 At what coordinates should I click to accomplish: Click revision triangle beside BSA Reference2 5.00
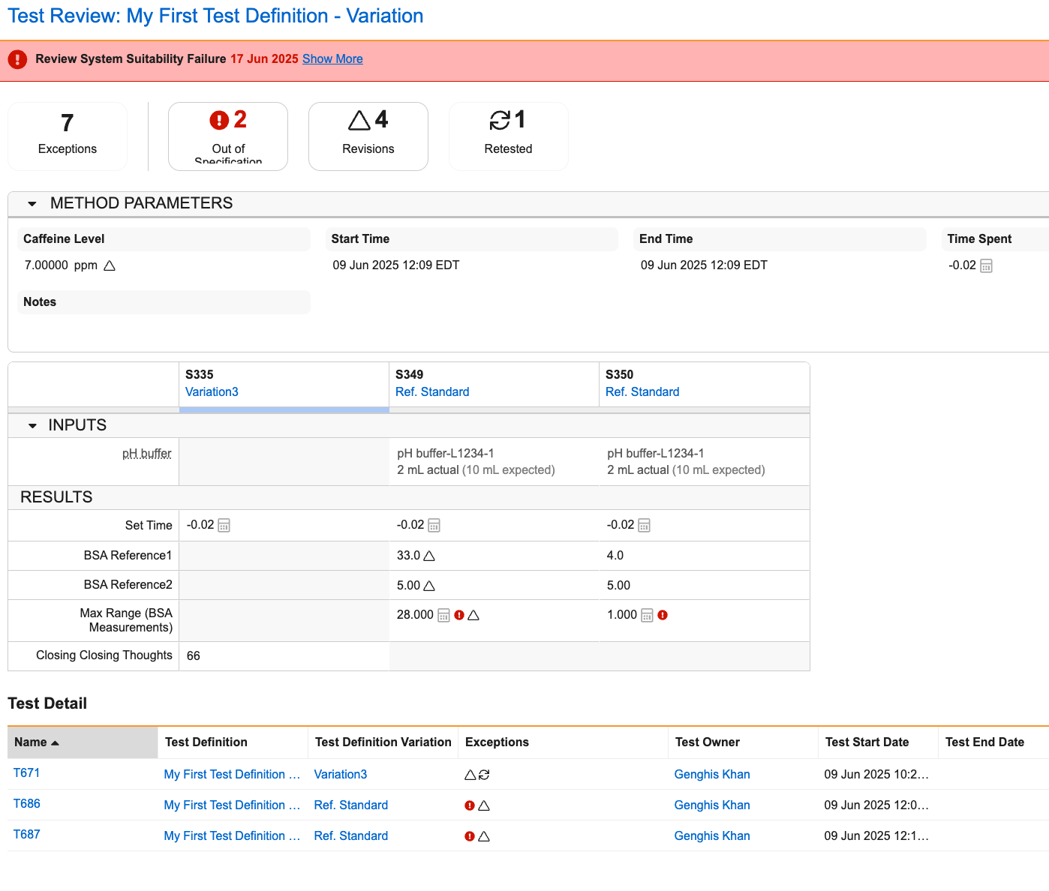coord(429,586)
